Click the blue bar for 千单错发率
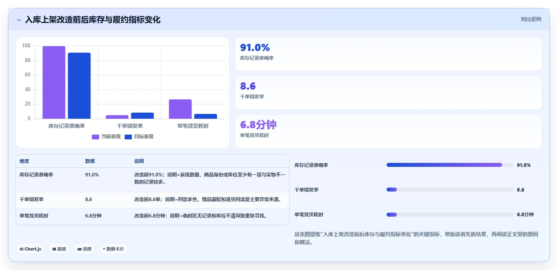558x270 pixels. (142, 115)
